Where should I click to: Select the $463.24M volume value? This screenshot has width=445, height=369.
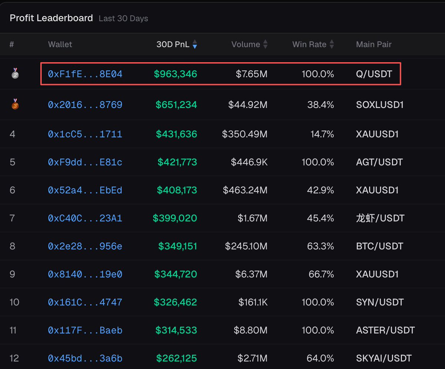pyautogui.click(x=245, y=190)
